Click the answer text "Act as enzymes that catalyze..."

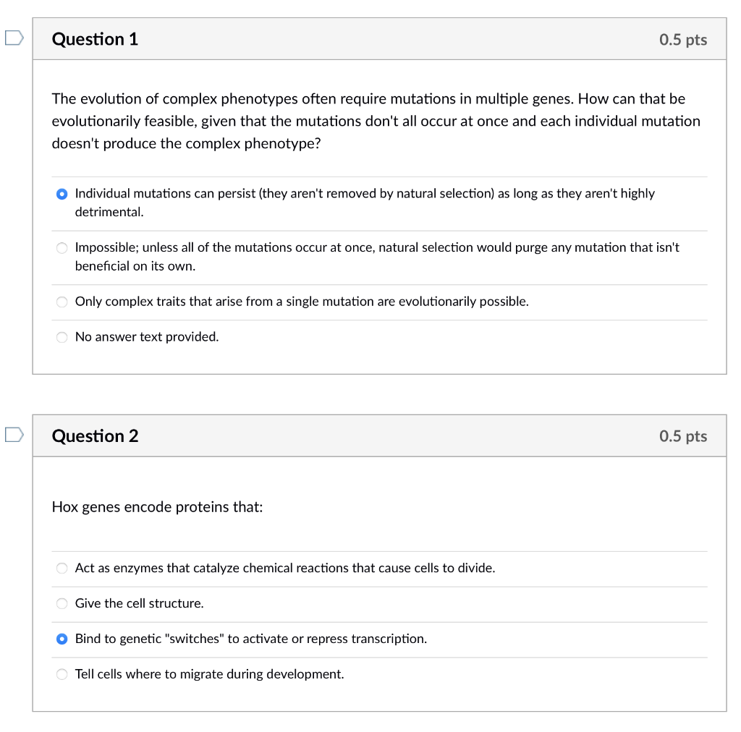pos(285,568)
